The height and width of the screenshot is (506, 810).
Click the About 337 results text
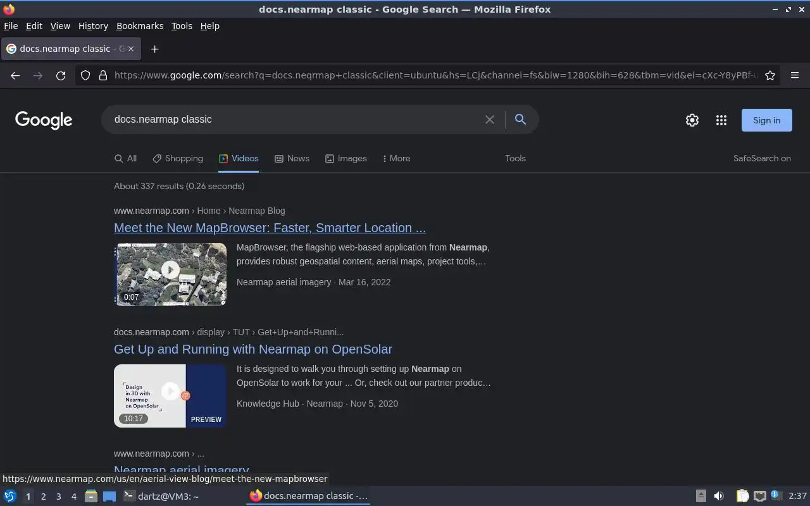[x=179, y=186]
